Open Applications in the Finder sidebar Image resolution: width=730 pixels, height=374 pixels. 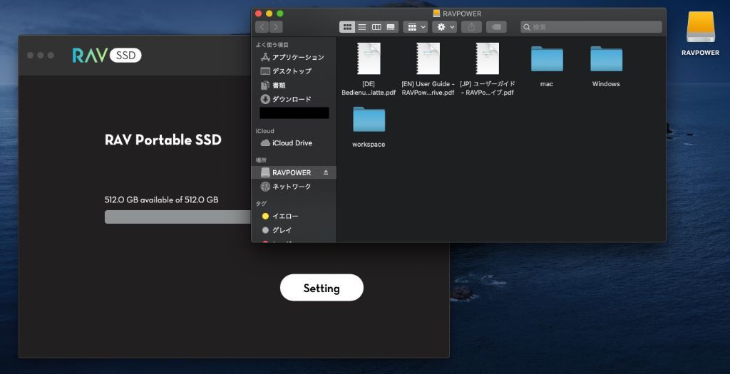294,57
